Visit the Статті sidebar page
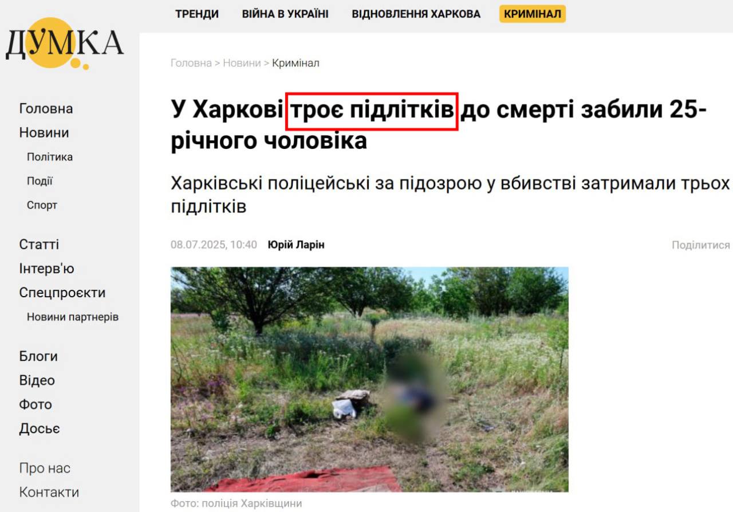 pos(39,245)
